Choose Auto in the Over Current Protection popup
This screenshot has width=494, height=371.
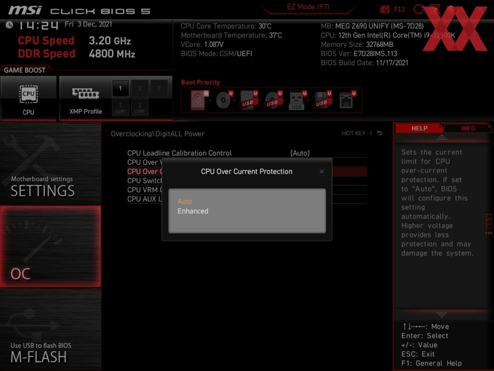(x=185, y=202)
